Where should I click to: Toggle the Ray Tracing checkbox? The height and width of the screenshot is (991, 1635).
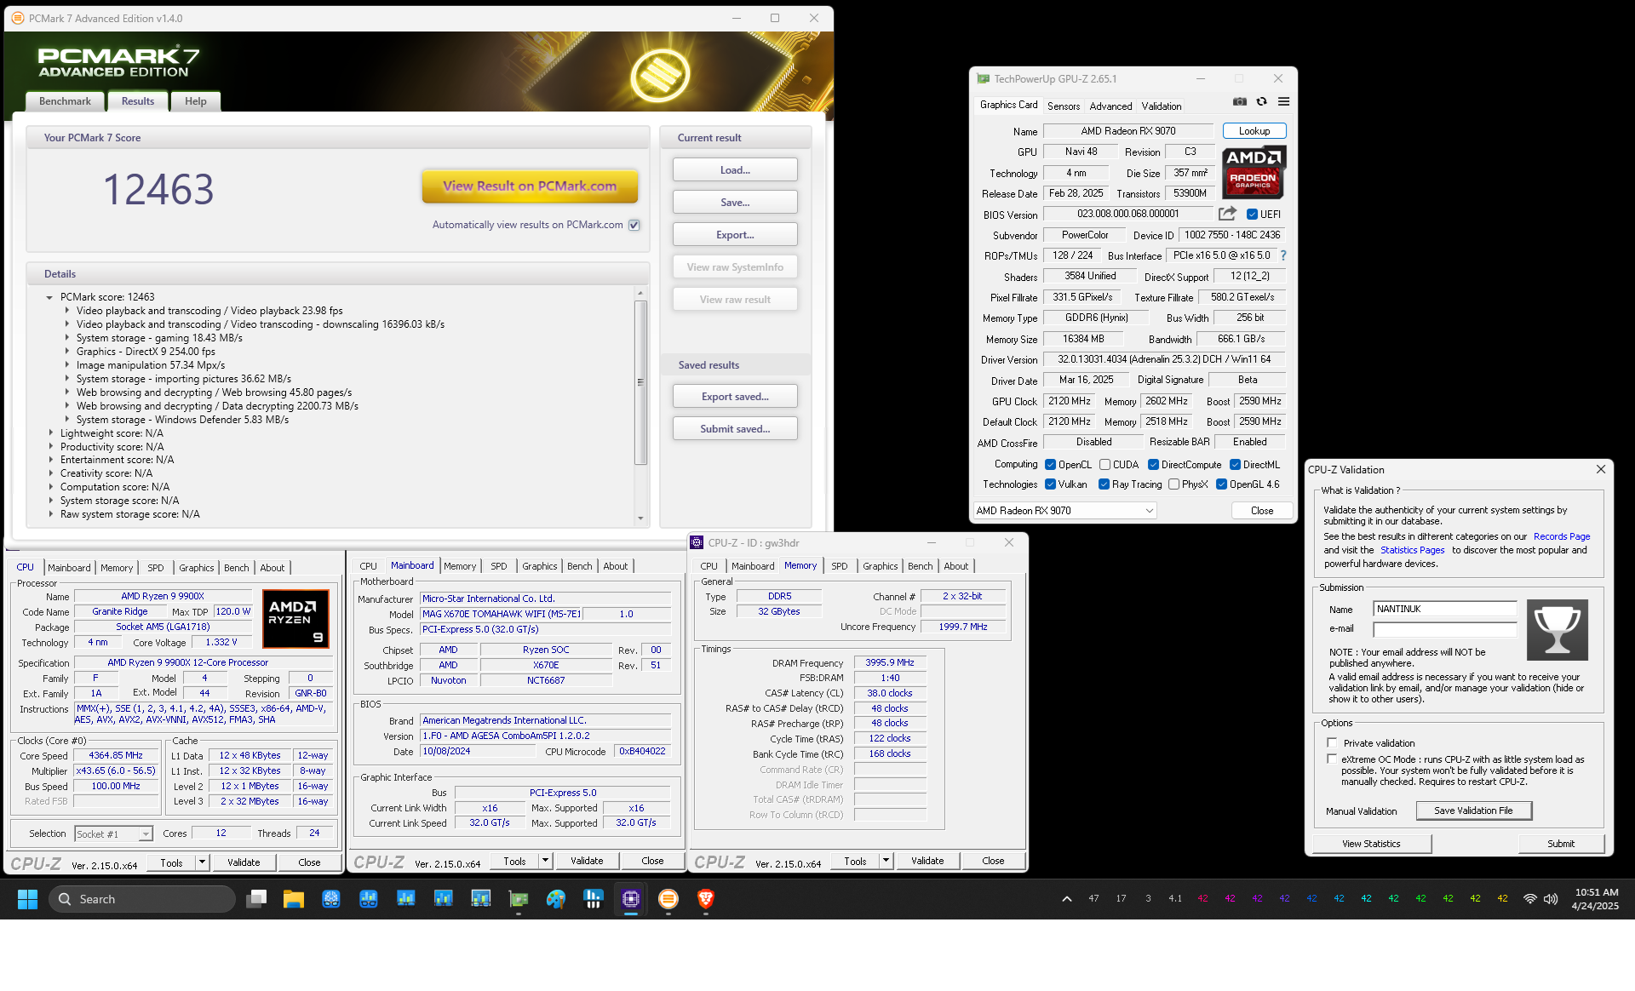(x=1104, y=484)
